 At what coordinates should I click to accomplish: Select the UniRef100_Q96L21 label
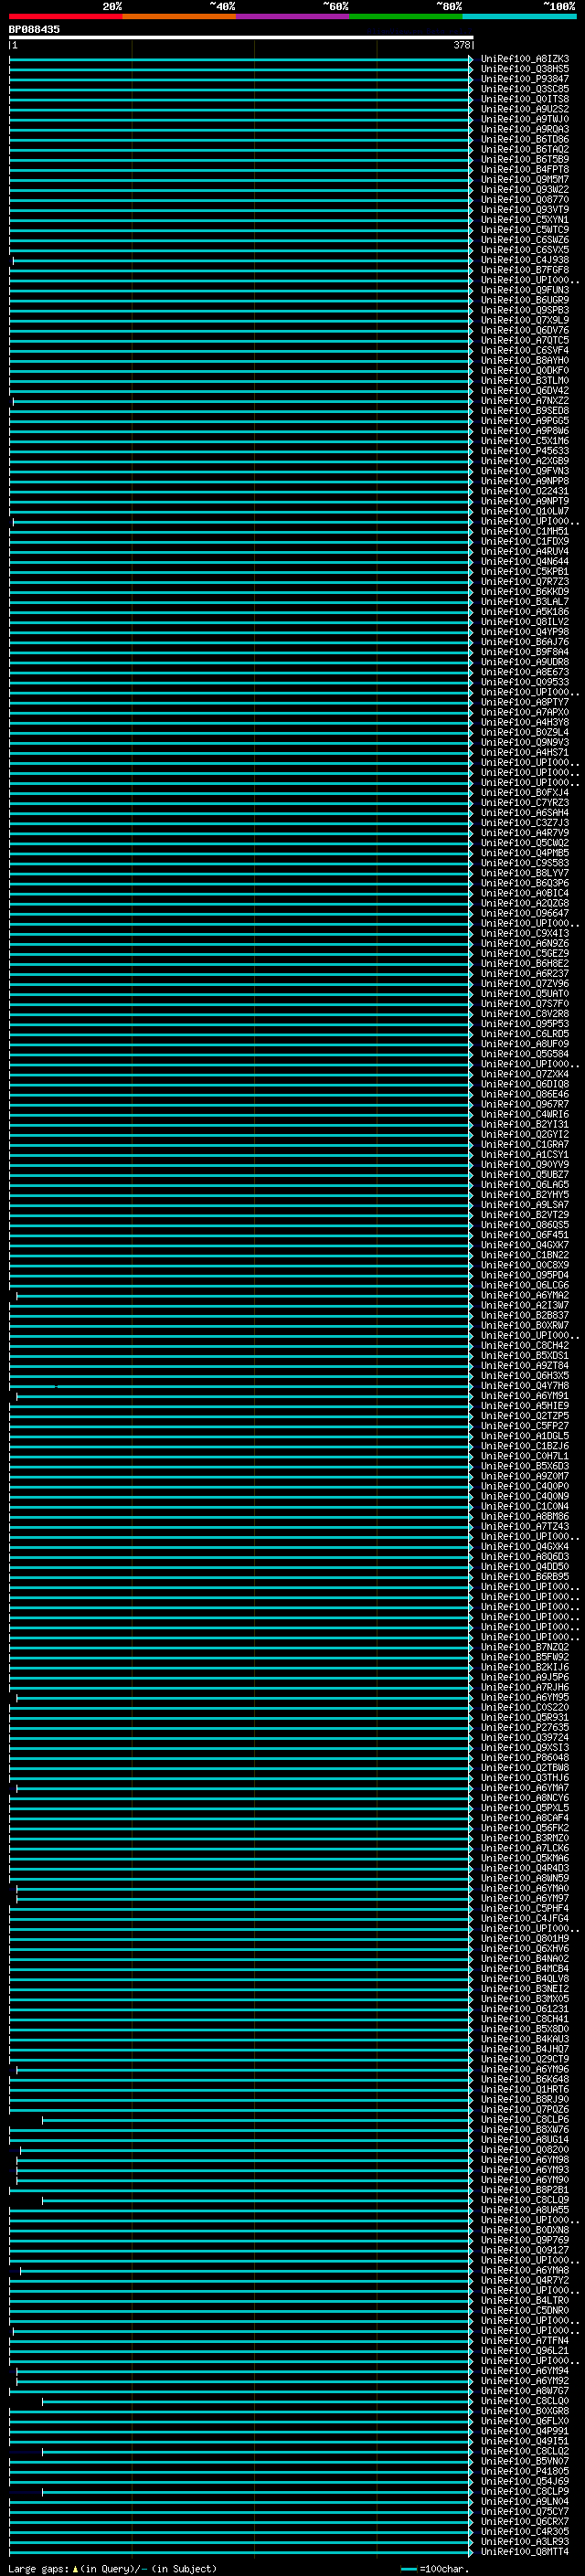525,2350
